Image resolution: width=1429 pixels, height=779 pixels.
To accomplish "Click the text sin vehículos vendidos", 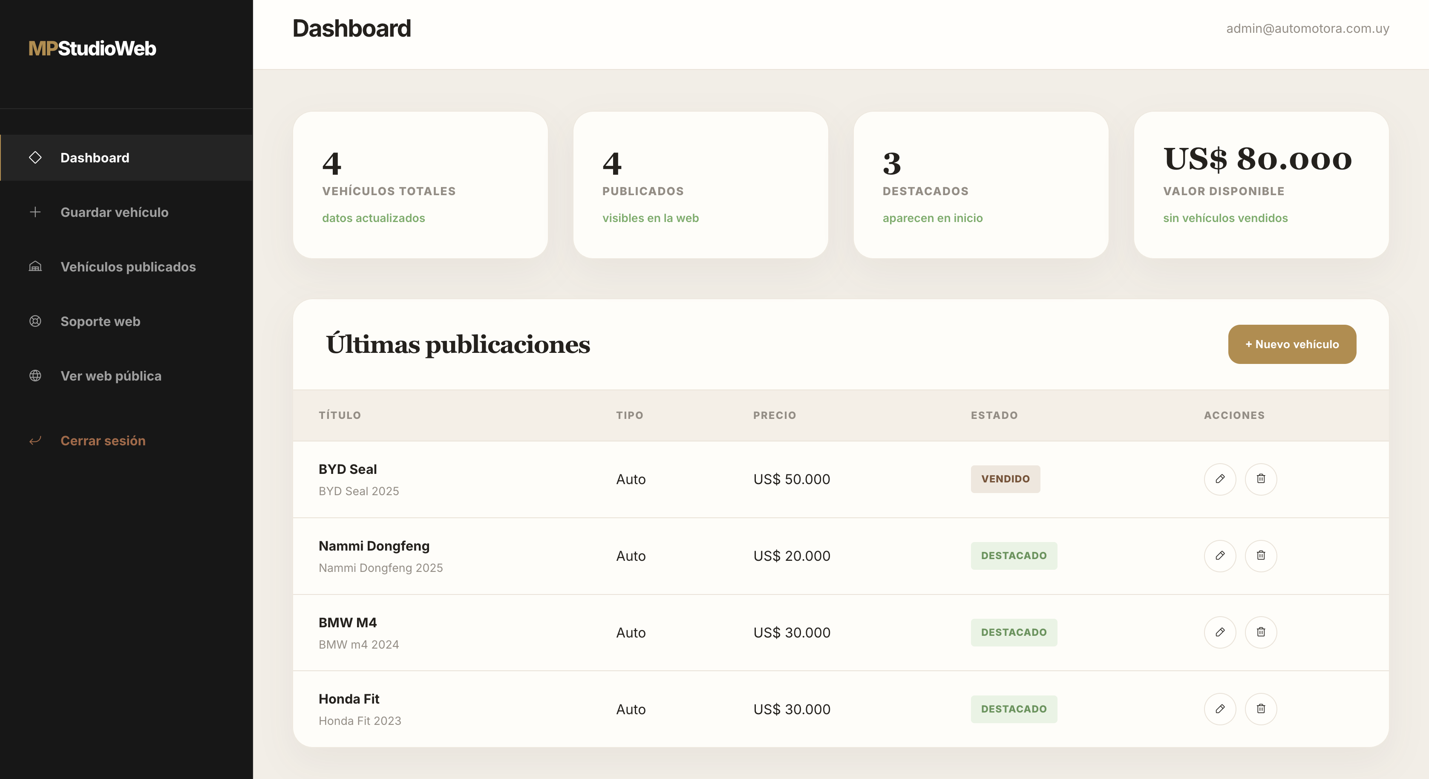I will [x=1225, y=218].
